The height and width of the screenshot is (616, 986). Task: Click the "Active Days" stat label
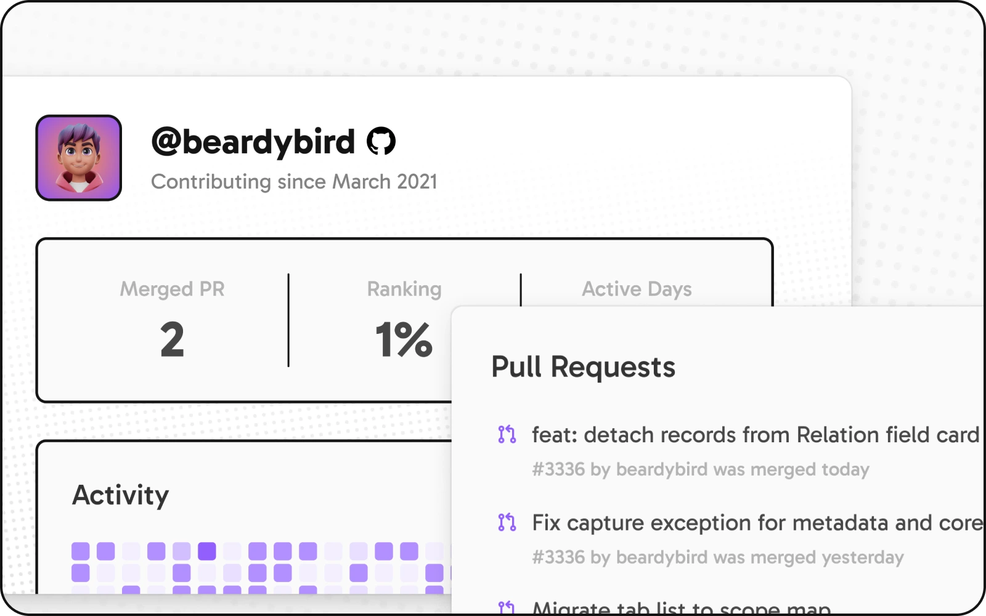point(637,289)
